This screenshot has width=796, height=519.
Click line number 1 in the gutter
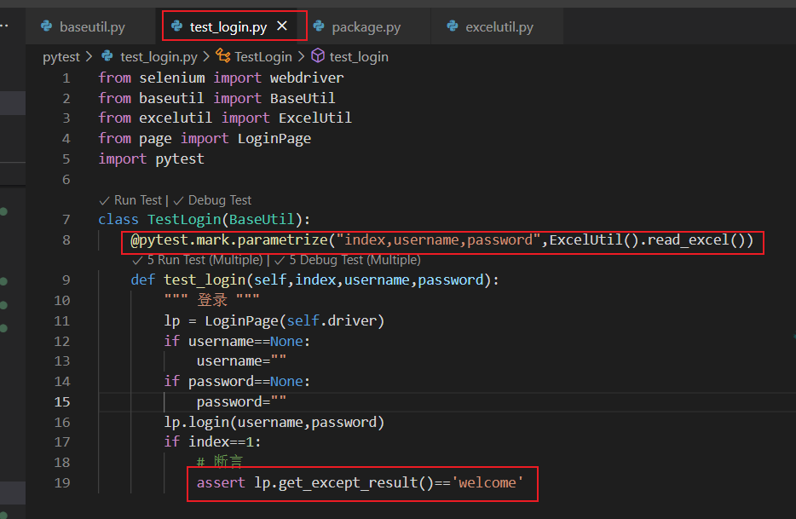click(x=66, y=78)
